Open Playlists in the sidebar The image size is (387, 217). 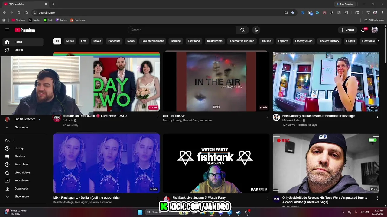point(23,156)
